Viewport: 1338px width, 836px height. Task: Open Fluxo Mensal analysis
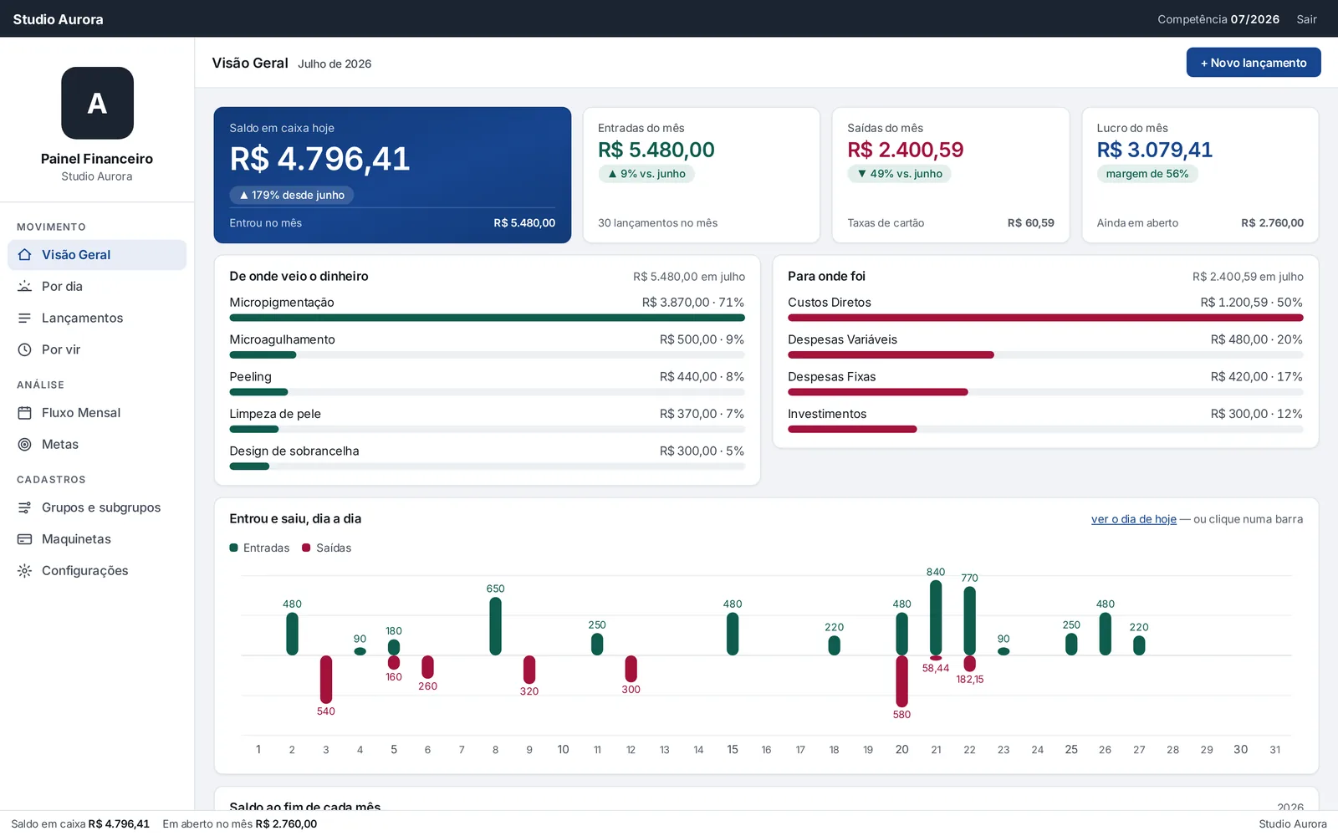point(97,413)
